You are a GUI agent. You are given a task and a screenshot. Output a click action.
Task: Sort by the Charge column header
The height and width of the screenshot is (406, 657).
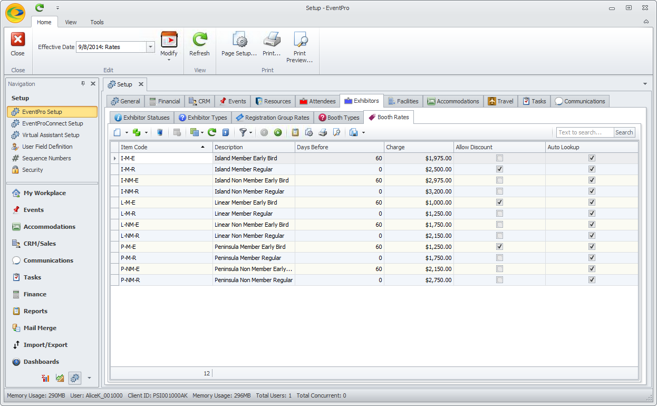419,147
